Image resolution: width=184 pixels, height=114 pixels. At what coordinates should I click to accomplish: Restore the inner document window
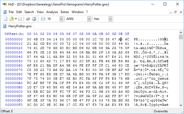176,12
